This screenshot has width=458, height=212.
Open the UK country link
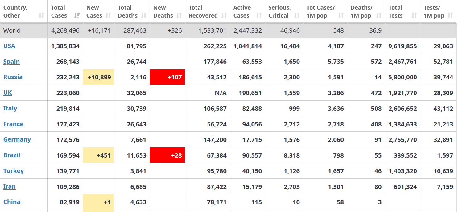click(x=8, y=93)
